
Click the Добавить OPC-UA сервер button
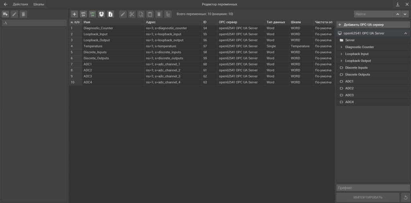373,24
